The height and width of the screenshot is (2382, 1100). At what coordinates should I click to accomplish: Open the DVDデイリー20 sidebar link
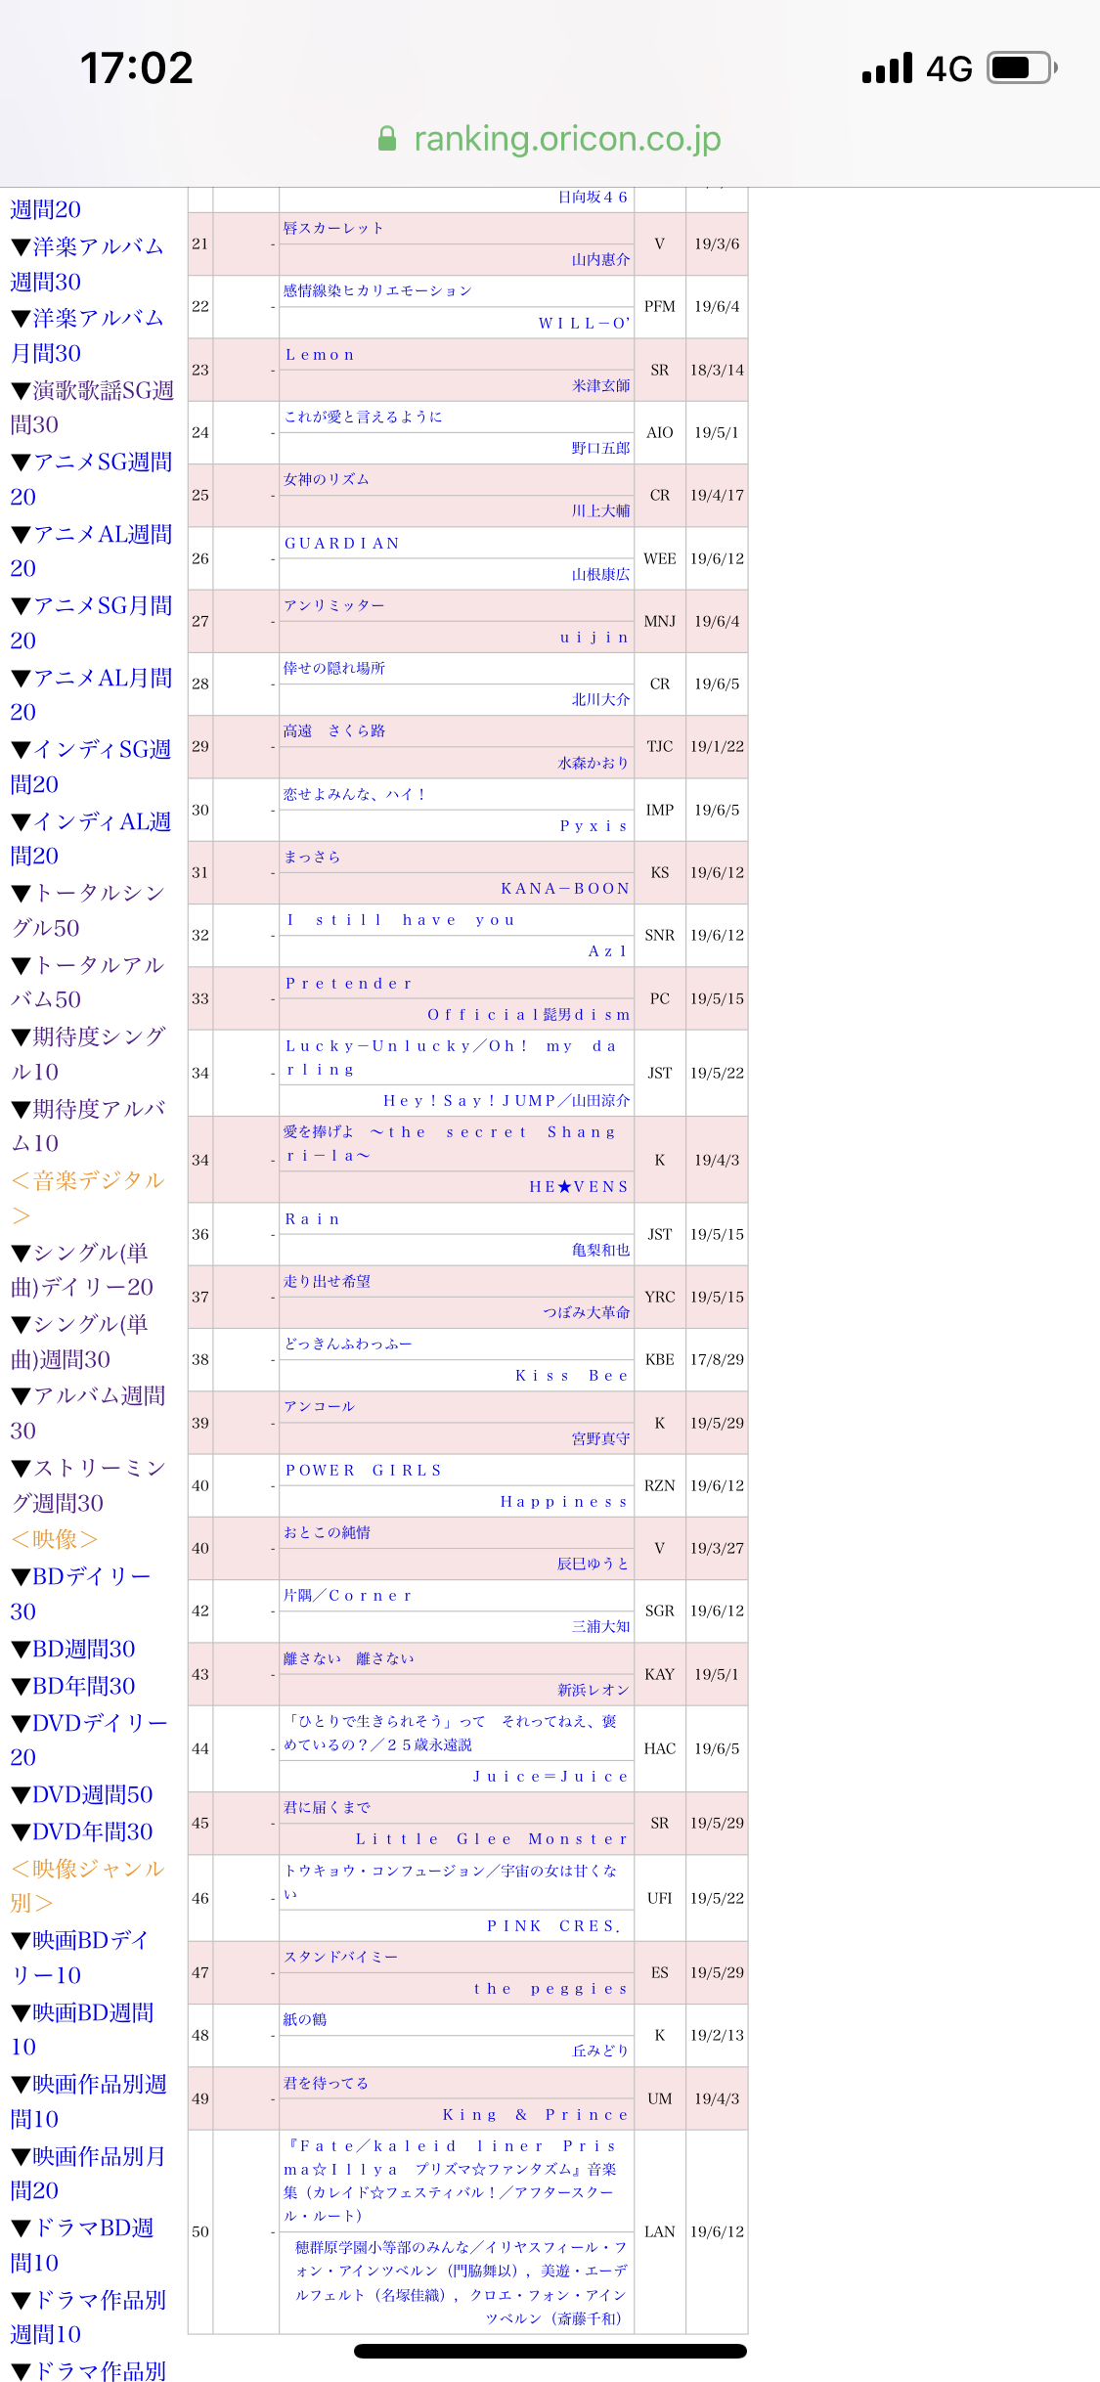[89, 1740]
